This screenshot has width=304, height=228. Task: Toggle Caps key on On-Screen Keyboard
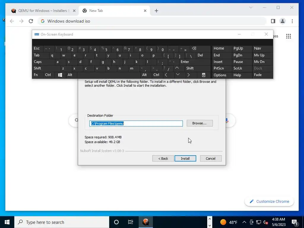pos(43,62)
